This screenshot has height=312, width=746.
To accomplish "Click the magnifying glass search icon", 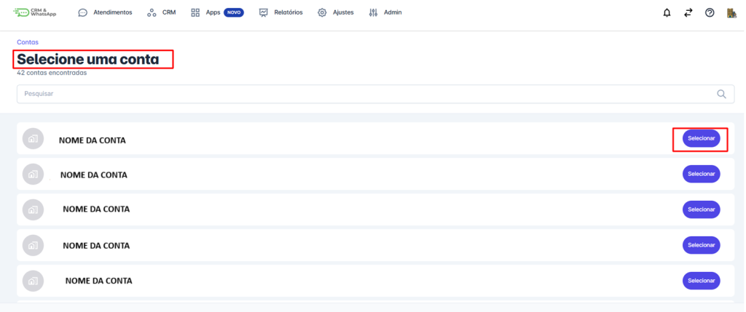I will [721, 94].
